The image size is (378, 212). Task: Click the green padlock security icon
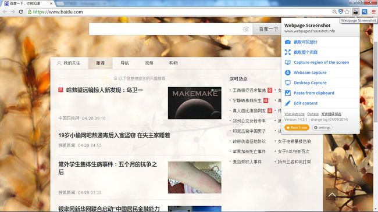30,12
